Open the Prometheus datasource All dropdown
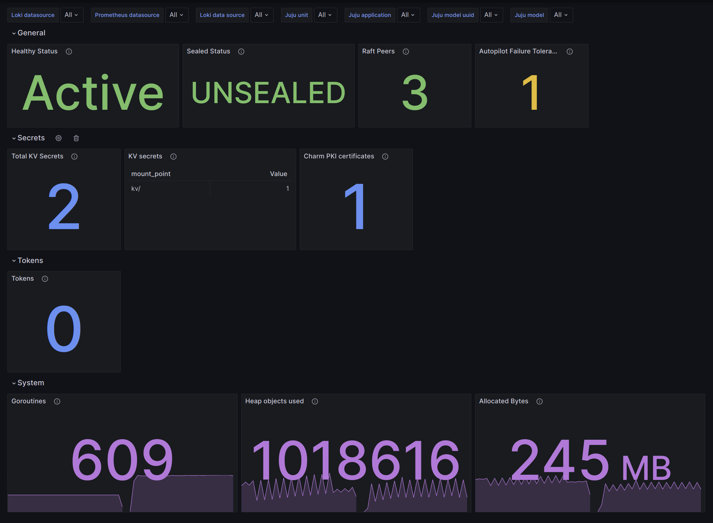 point(176,15)
